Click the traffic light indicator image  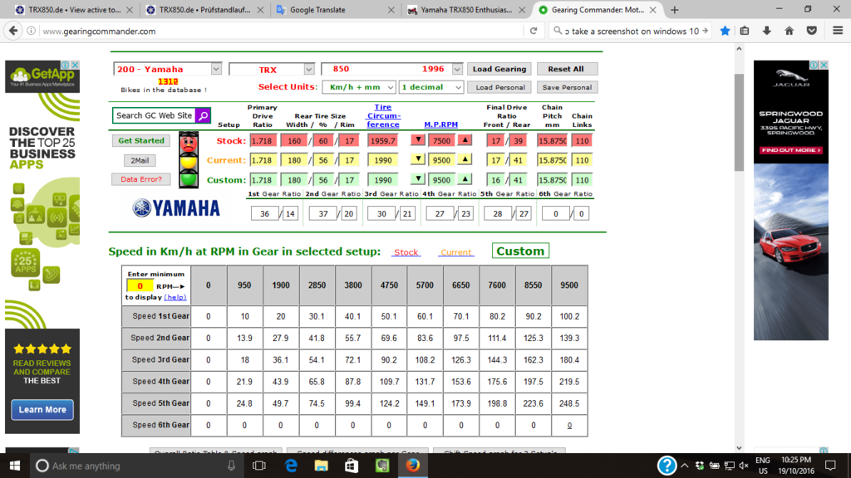point(189,160)
